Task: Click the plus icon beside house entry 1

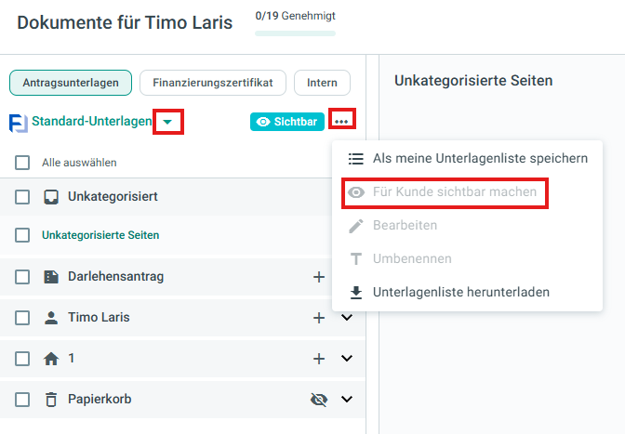Action: click(319, 359)
